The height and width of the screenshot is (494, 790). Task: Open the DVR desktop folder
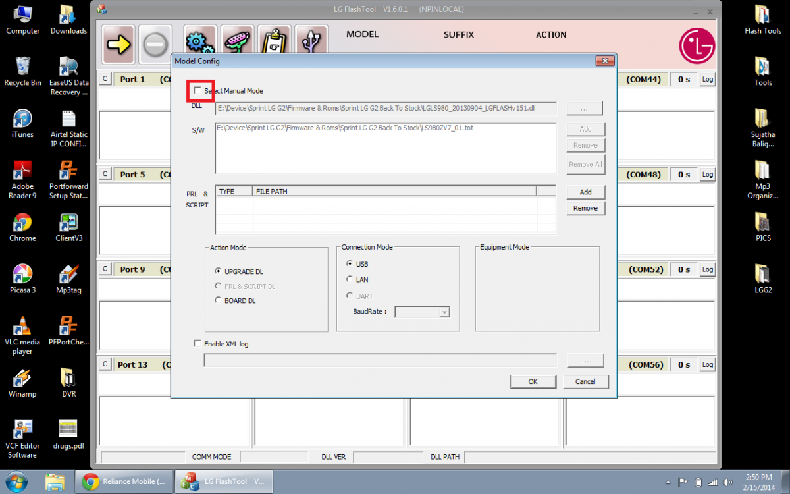[x=68, y=383]
